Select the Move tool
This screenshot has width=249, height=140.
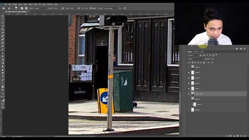pos(3,16)
